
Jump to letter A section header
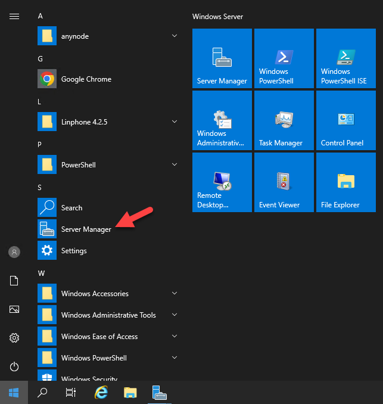(x=40, y=16)
